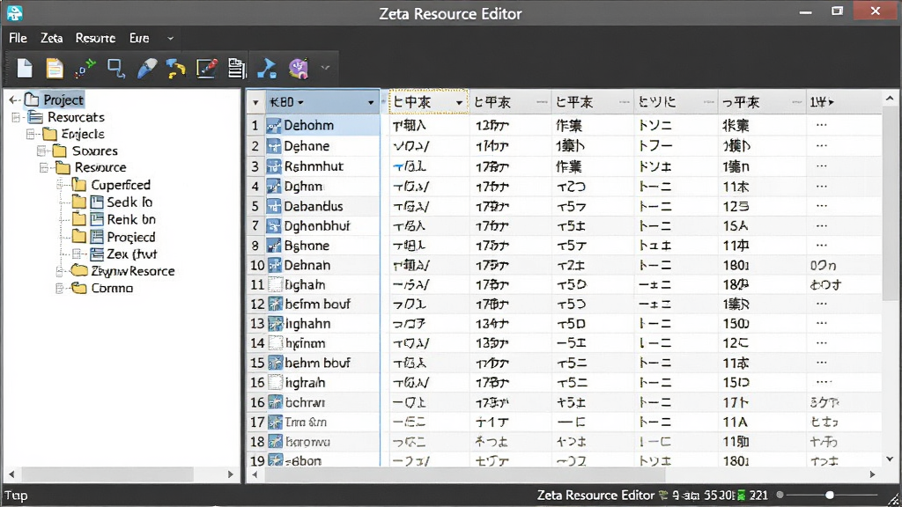Viewport: 902px width, 507px height.
Task: Click the tree panel scroll left arrow
Action: click(11, 474)
